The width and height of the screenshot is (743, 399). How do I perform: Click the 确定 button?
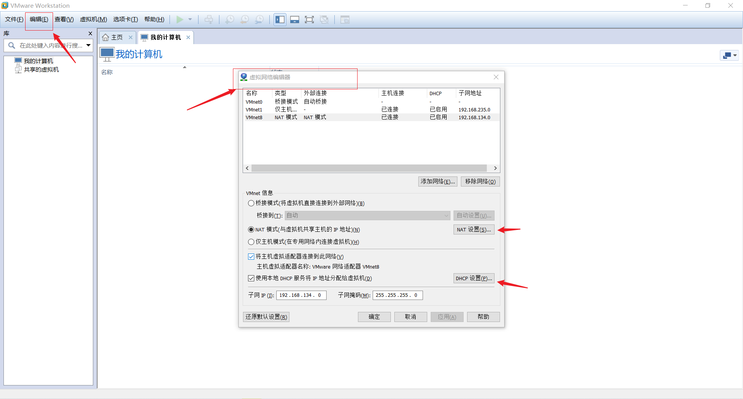[x=374, y=317]
